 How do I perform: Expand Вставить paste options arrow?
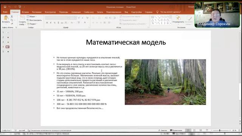6,24
